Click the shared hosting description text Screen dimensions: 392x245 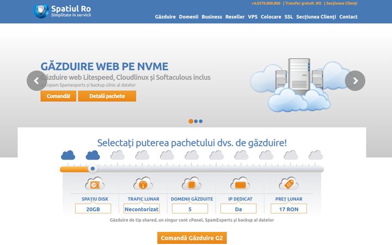(192, 220)
